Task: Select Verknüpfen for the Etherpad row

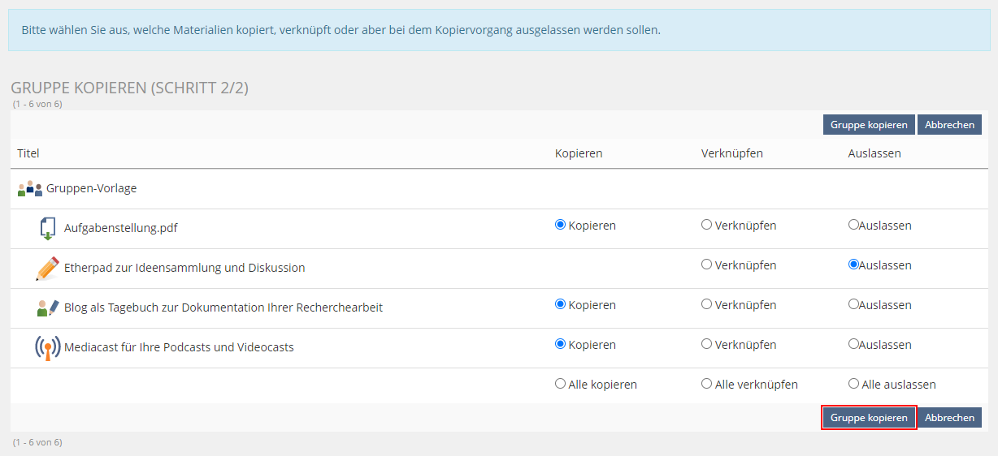Action: 706,265
